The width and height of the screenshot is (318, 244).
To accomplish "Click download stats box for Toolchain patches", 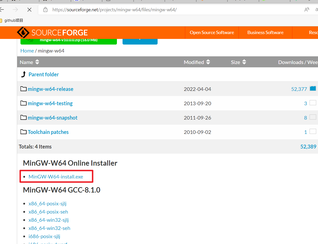I will [313, 131].
